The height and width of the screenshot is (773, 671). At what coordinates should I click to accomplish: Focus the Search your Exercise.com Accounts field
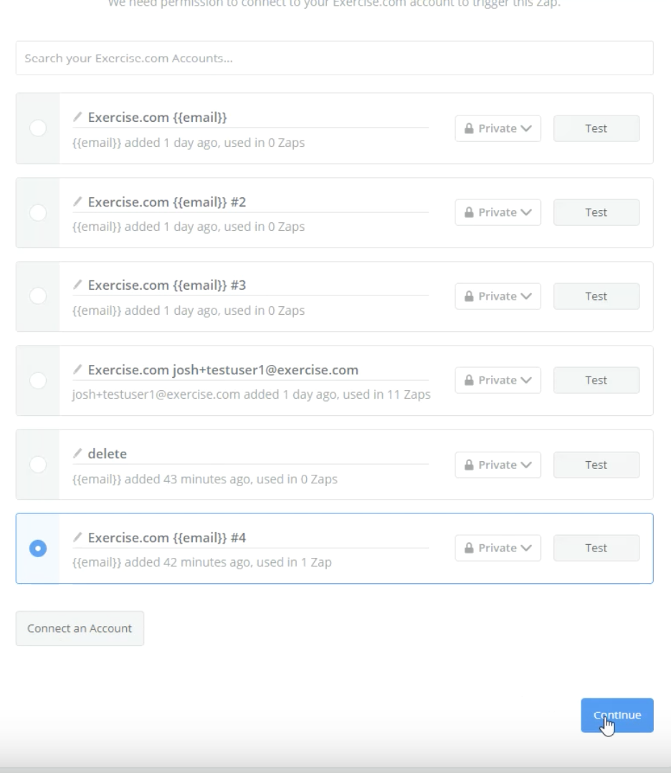334,58
